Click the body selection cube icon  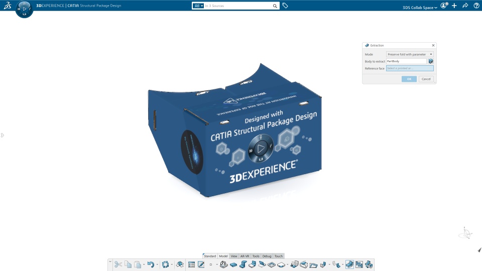click(x=431, y=61)
